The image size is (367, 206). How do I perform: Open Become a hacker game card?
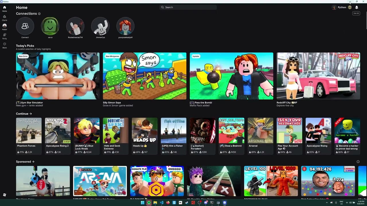pyautogui.click(x=347, y=136)
